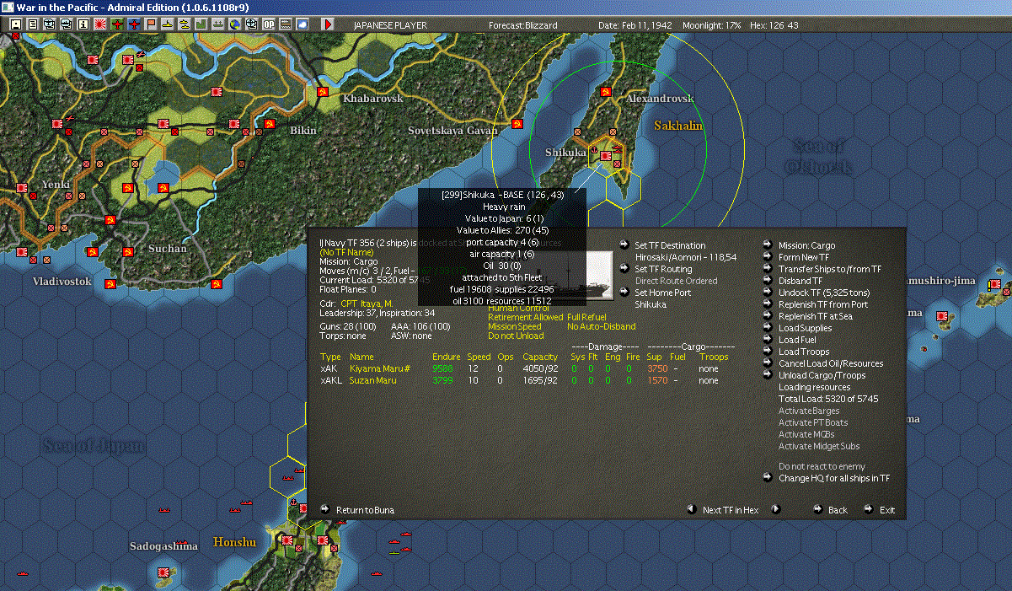
Task: Click the Soviet base icon at Khabarovsk
Action: click(x=323, y=92)
